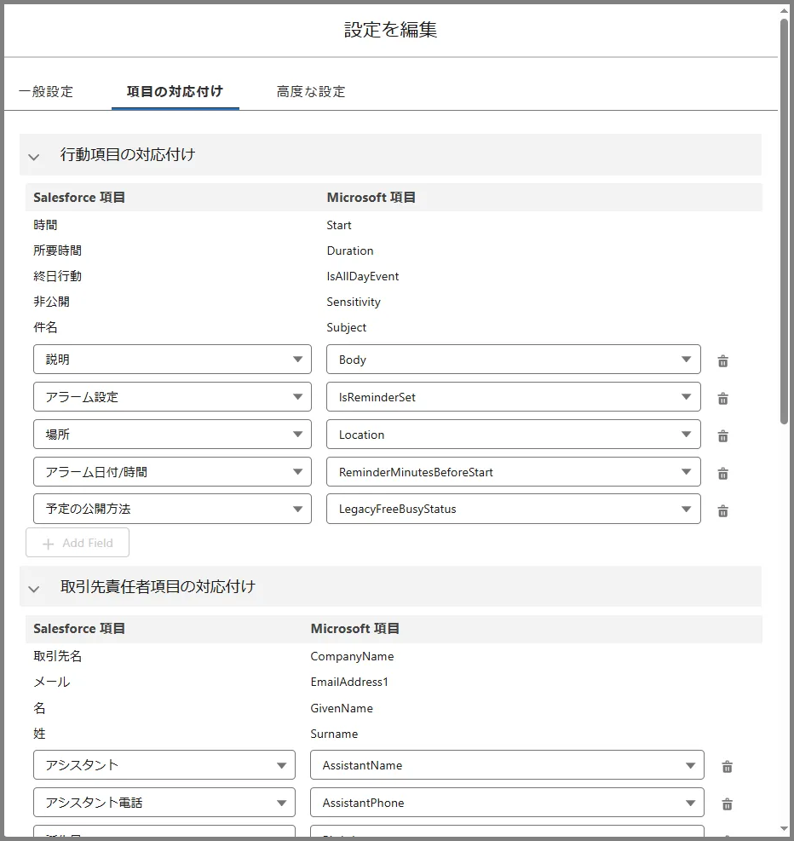Click the Duration Microsoft field text
Viewport: 794px width, 841px height.
click(x=350, y=251)
